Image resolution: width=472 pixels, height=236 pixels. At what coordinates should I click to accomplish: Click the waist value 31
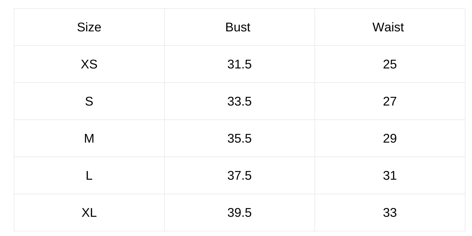pos(390,176)
